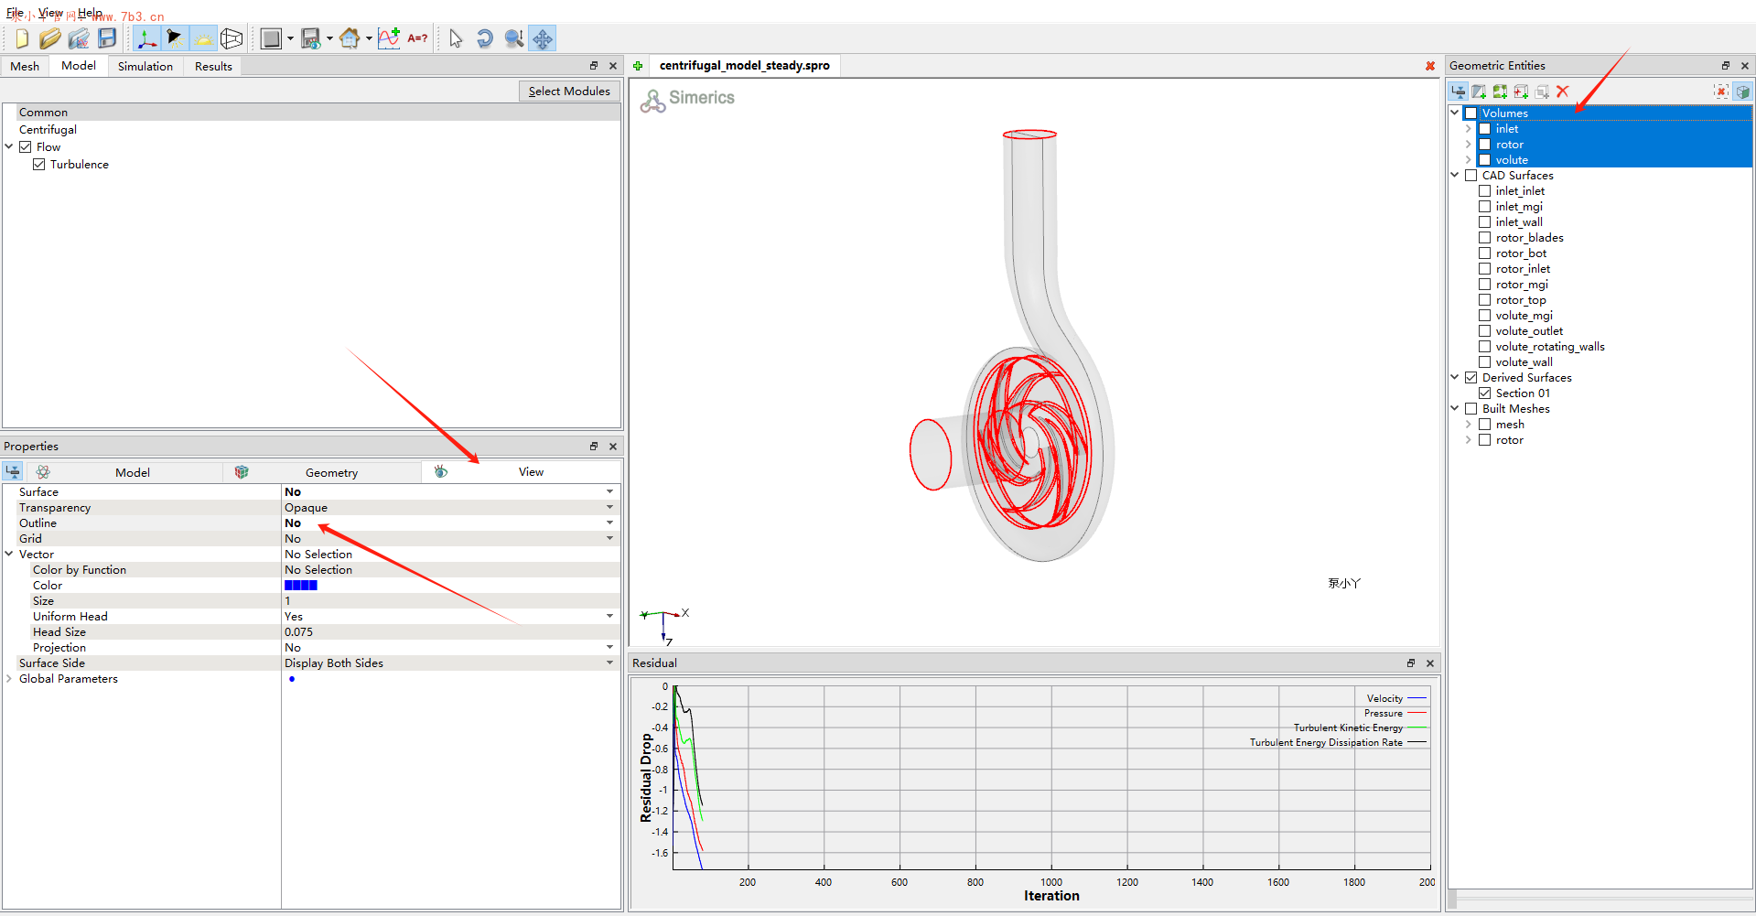Switch to the Mesh tab
The width and height of the screenshot is (1756, 916).
click(x=25, y=67)
